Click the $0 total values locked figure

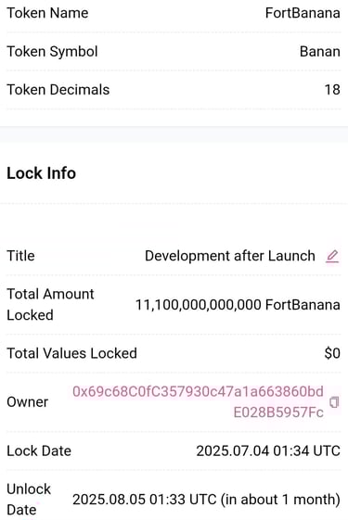pos(332,353)
